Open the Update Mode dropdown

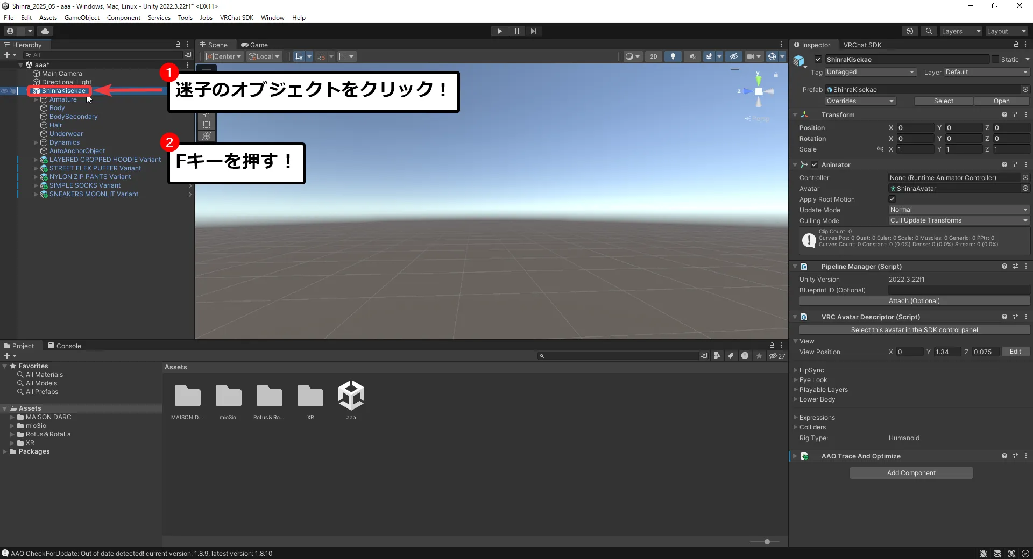pos(959,210)
